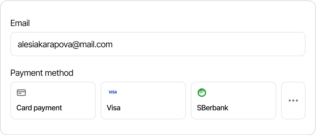Screen dimensions: 316x135
Task: Choose Visa as the payment method
Action: point(143,100)
